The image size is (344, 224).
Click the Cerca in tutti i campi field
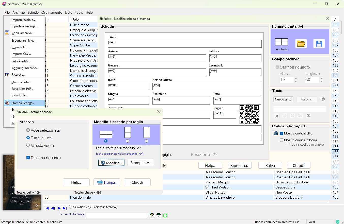[x=117, y=215]
